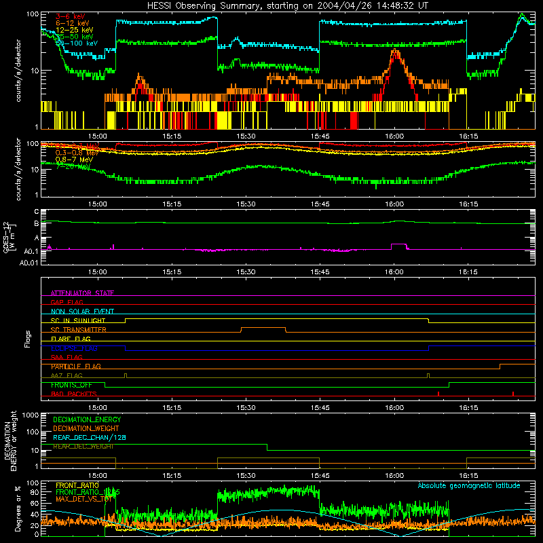
Task: Select the ATTENUATOR_STATE flag label
Action: (x=82, y=293)
